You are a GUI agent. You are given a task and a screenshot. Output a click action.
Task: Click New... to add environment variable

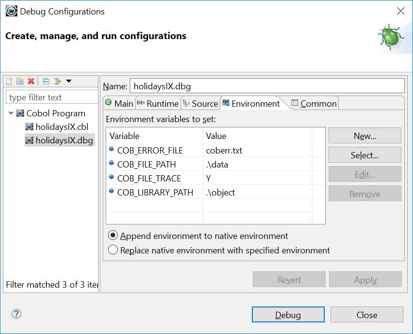pos(364,136)
